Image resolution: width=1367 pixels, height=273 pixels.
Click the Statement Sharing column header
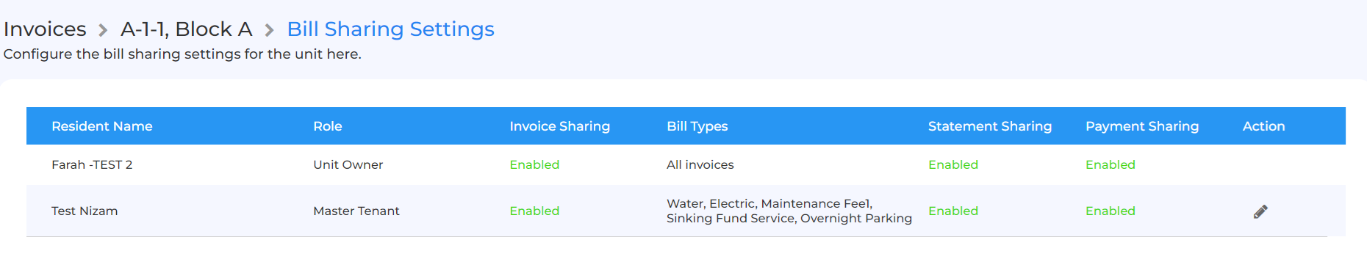click(990, 126)
